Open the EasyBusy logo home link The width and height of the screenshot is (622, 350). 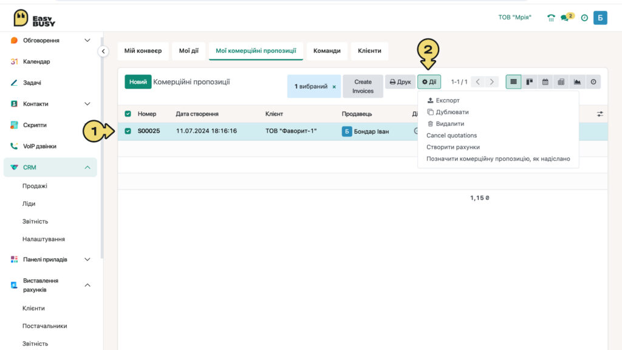(x=35, y=18)
